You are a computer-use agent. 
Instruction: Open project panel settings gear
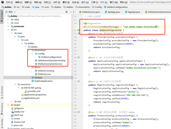(67, 12)
